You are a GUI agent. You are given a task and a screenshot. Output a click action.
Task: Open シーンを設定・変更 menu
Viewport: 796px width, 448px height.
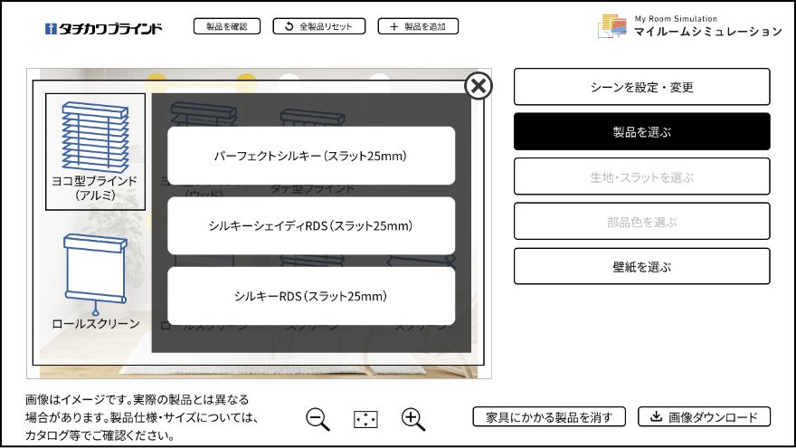(641, 87)
